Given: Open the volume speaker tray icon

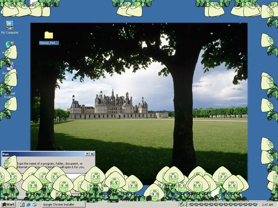Looking at the screenshot, I should coord(186,205).
